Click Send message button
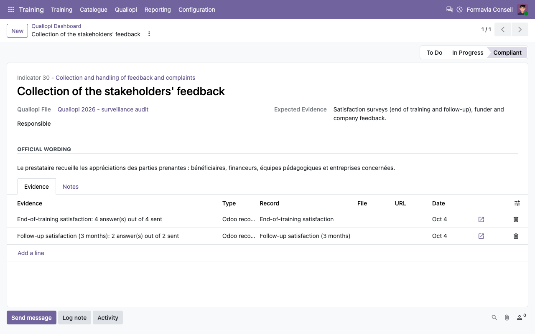535x334 pixels. [31, 318]
